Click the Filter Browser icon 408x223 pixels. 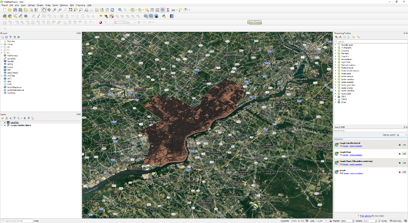11,37
